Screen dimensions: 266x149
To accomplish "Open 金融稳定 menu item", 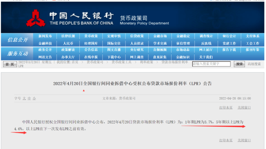I will [x=183, y=36].
